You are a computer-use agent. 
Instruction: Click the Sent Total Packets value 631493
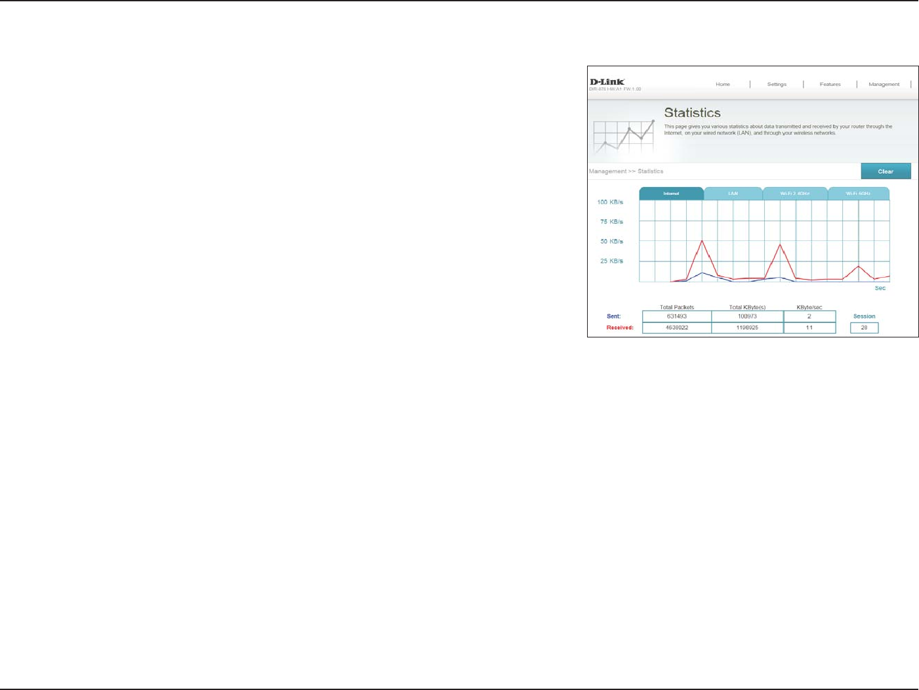click(x=677, y=316)
